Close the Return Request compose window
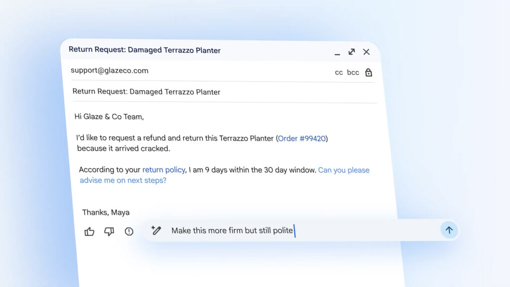Image resolution: width=510 pixels, height=287 pixels. [366, 52]
